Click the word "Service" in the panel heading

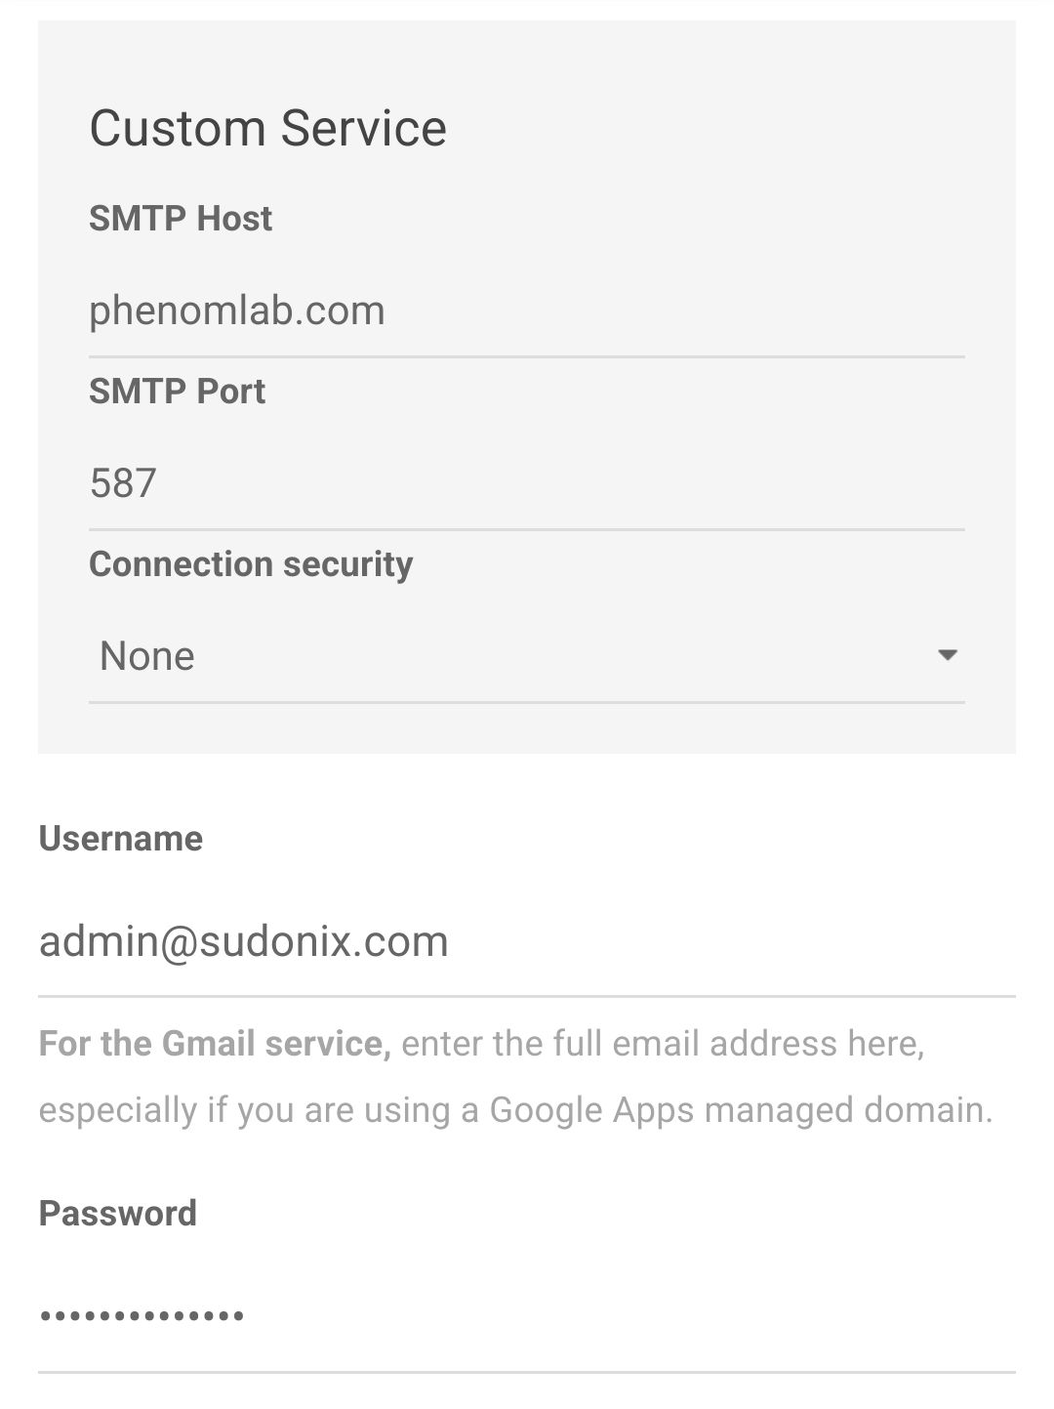pos(363,128)
